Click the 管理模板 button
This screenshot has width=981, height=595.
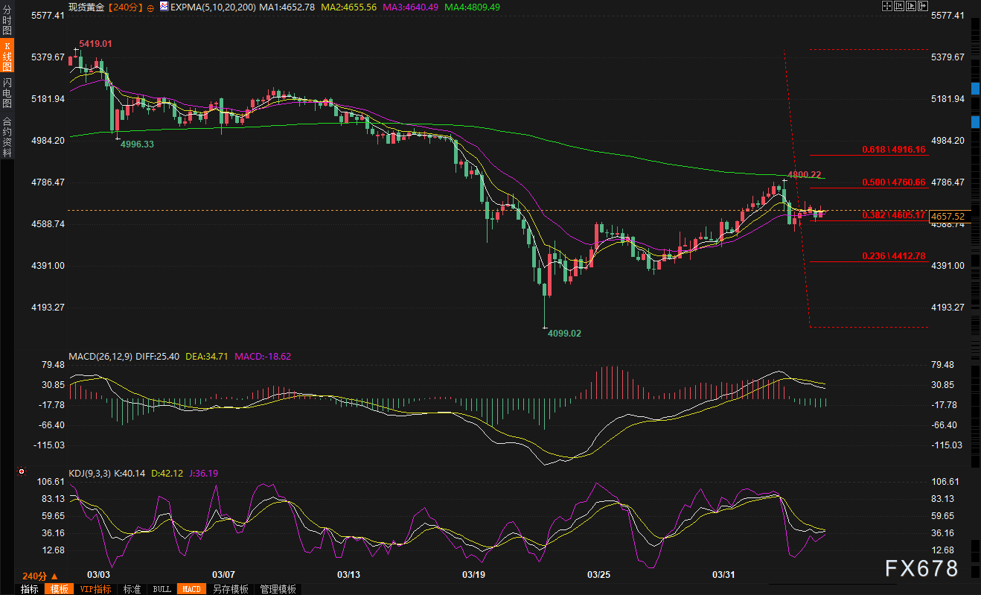pyautogui.click(x=278, y=589)
